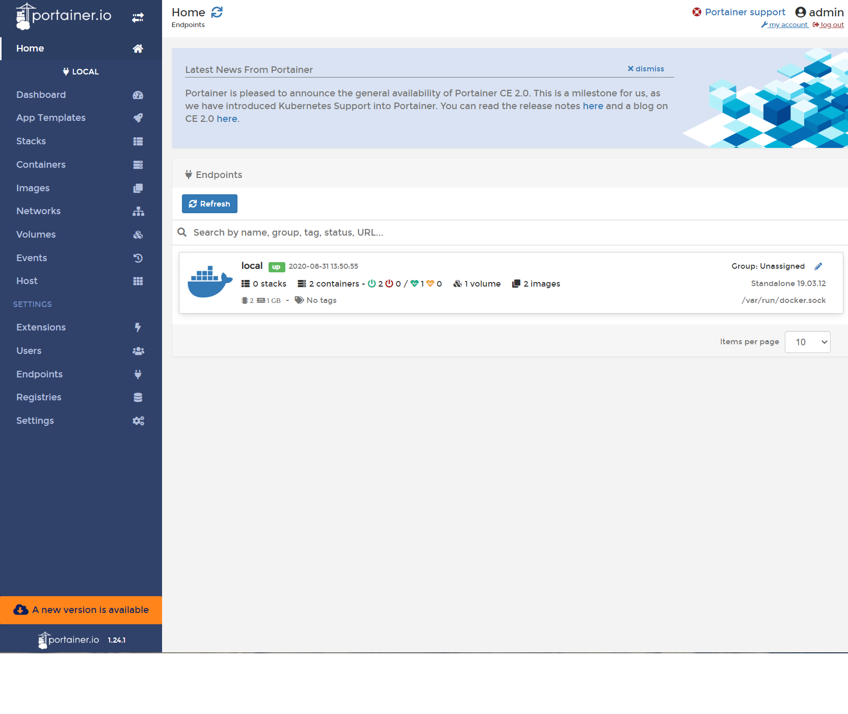848x714 pixels.
Task: Dismiss the Latest News banner
Action: coord(646,69)
